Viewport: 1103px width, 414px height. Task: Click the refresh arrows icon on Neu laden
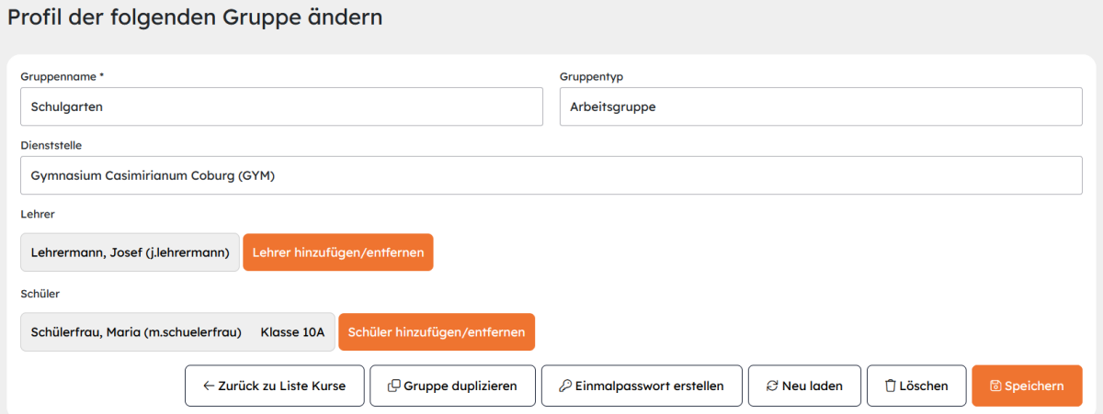pos(772,386)
